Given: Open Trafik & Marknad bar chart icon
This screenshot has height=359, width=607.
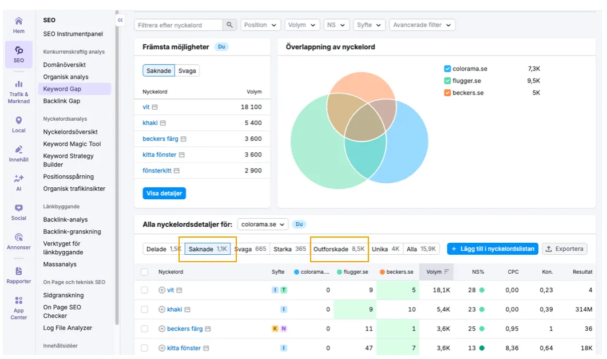Looking at the screenshot, I should pyautogui.click(x=18, y=84).
